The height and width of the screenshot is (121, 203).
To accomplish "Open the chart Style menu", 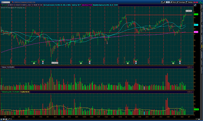I will pos(173,2).
